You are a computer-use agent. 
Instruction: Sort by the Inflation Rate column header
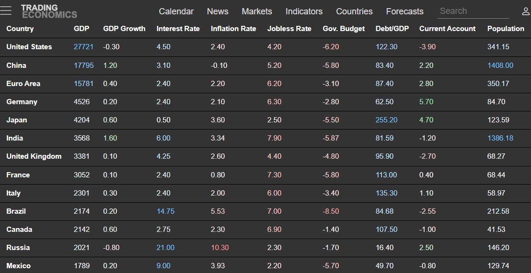point(233,29)
